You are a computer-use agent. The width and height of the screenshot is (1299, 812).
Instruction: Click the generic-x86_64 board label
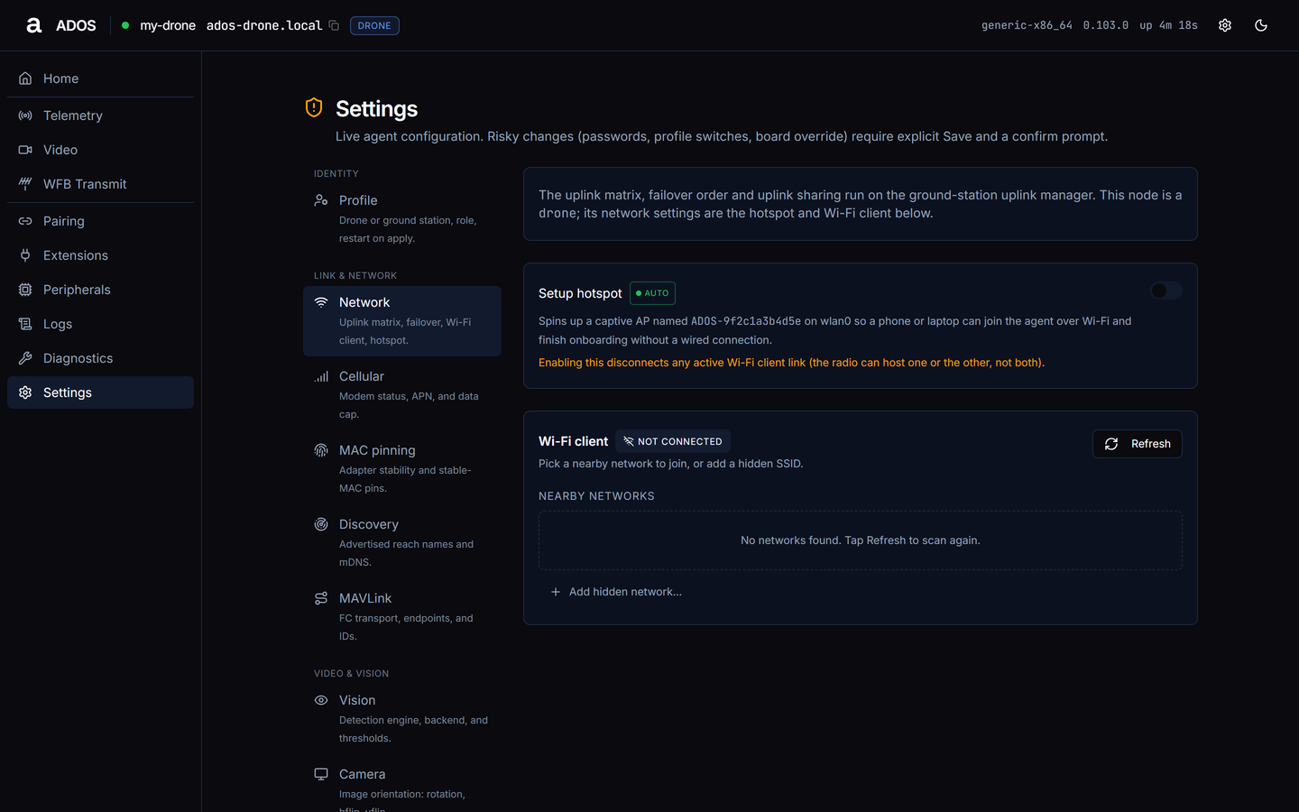coord(1027,25)
